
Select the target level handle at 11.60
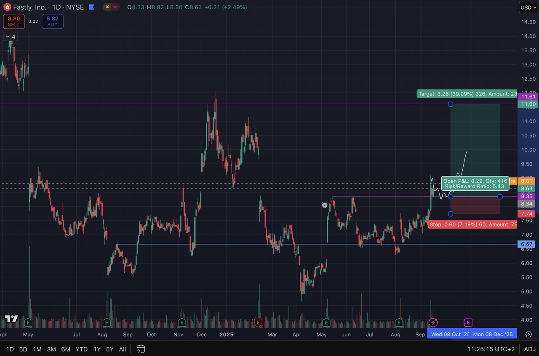click(451, 104)
